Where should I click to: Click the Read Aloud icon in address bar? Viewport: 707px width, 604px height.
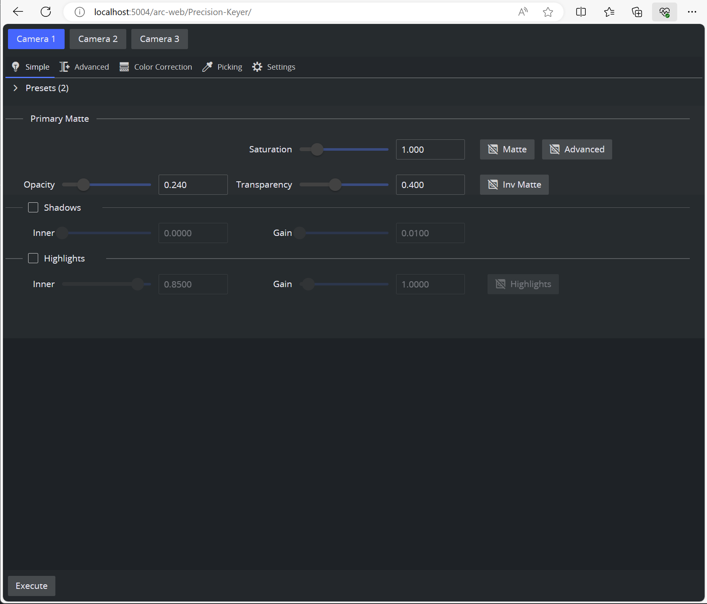[522, 12]
